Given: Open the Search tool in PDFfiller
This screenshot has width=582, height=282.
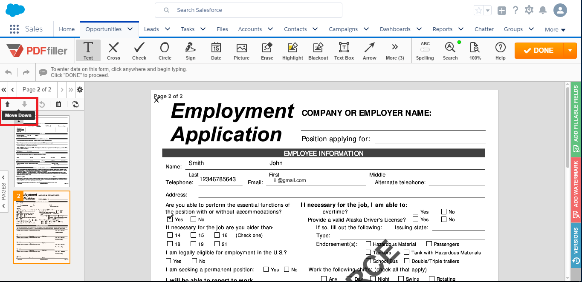Looking at the screenshot, I should (x=450, y=51).
